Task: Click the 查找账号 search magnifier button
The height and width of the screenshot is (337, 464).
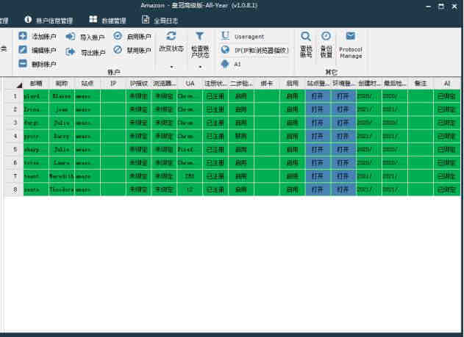Action: pyautogui.click(x=306, y=45)
